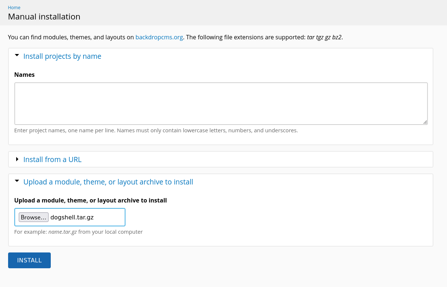Click the Names textarea resize grip

[425, 122]
